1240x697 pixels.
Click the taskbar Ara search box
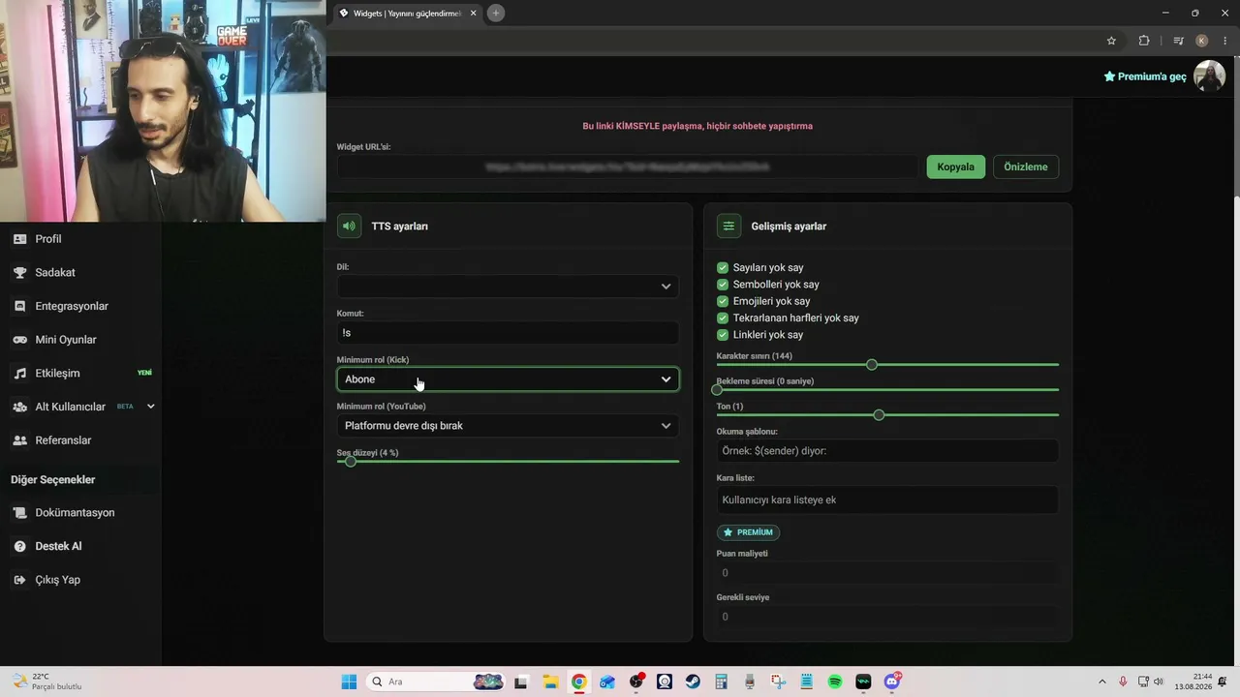pos(436,682)
